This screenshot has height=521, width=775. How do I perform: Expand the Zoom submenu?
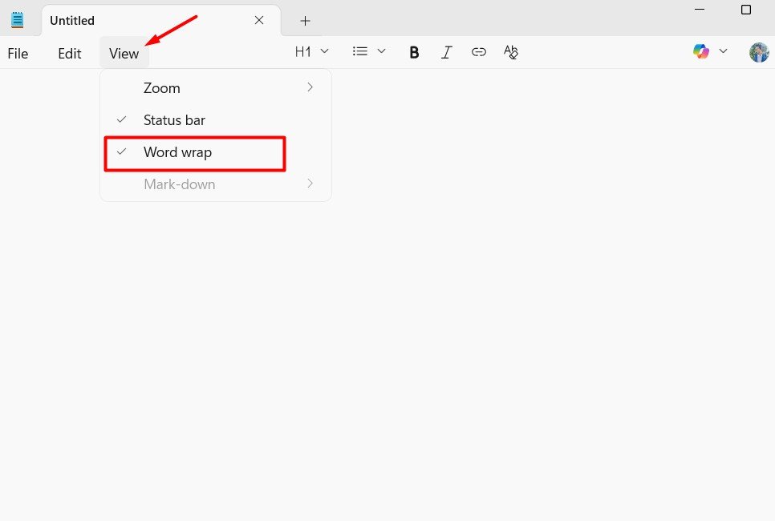[216, 88]
